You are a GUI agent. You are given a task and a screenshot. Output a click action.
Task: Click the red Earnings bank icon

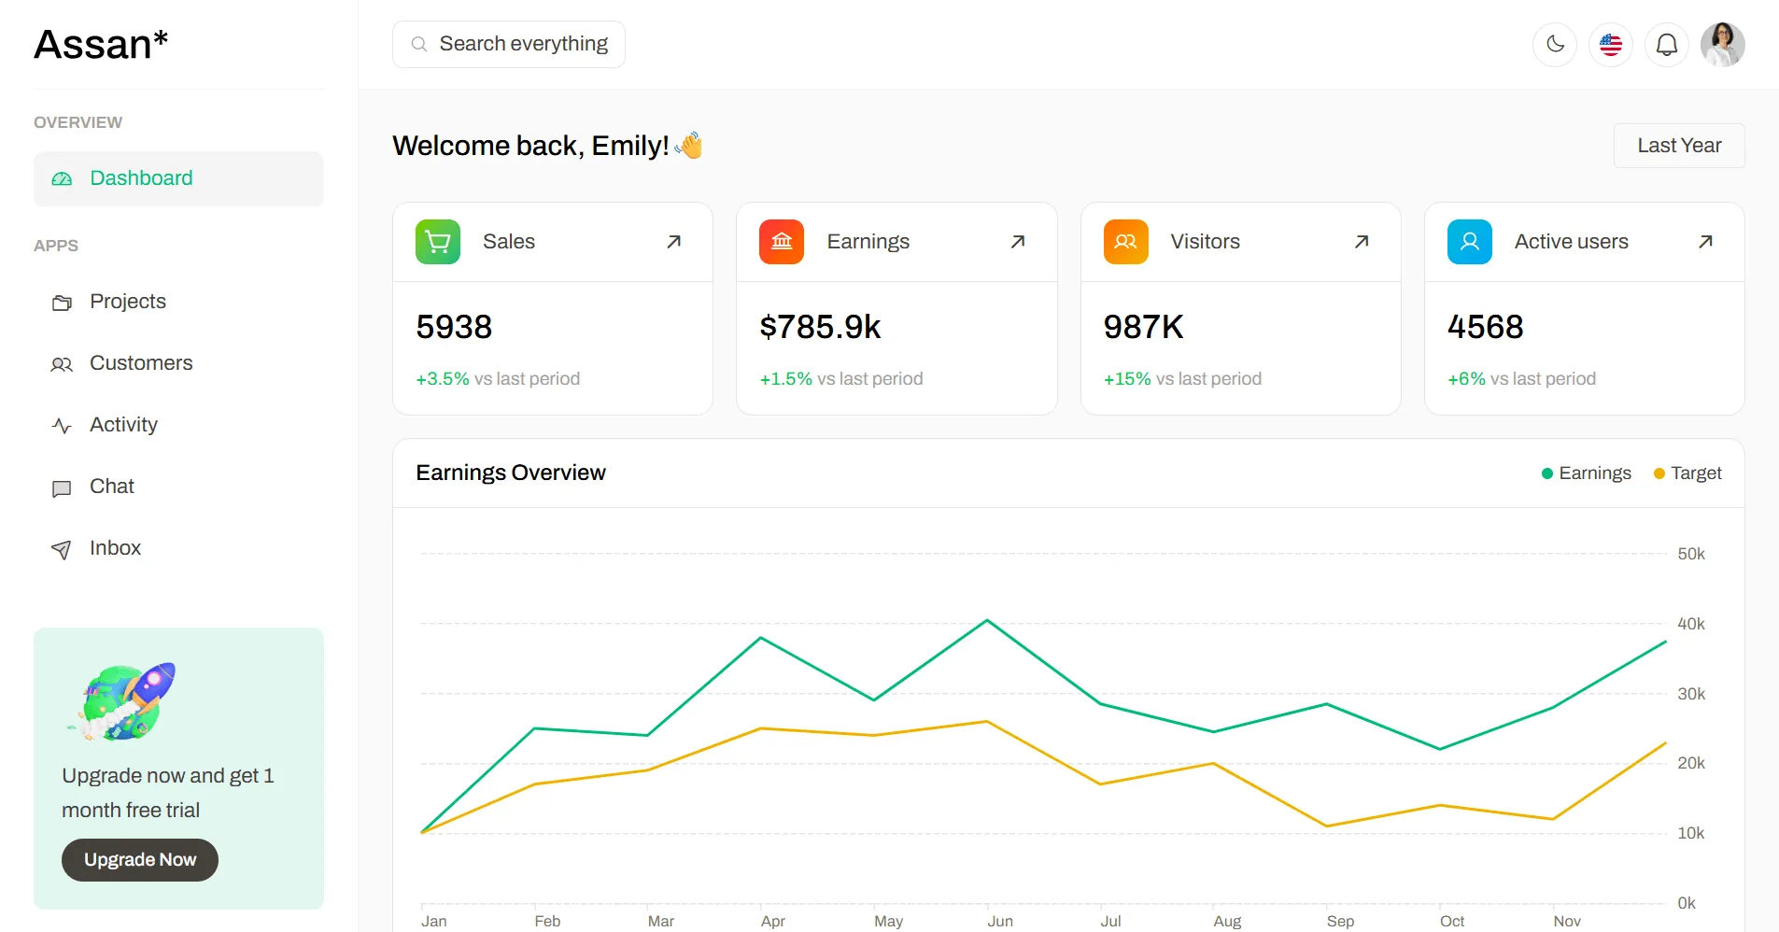click(782, 242)
